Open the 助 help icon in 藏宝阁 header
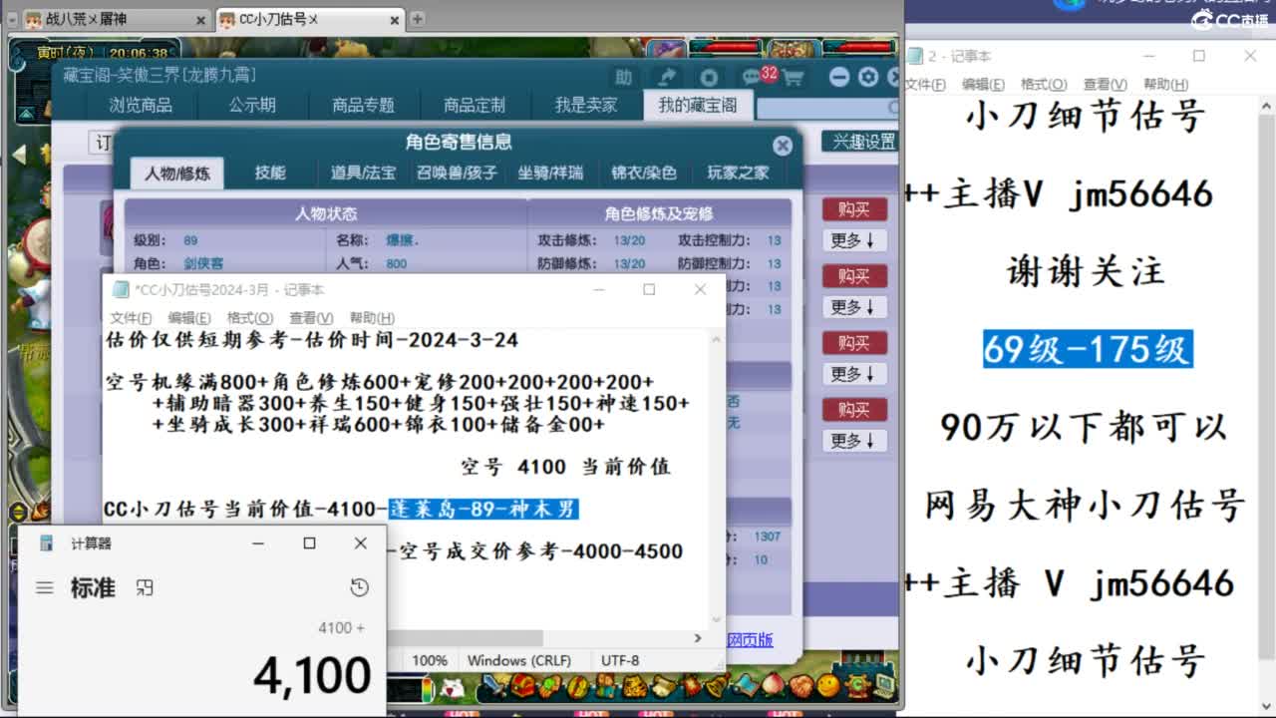This screenshot has width=1276, height=718. pyautogui.click(x=623, y=78)
